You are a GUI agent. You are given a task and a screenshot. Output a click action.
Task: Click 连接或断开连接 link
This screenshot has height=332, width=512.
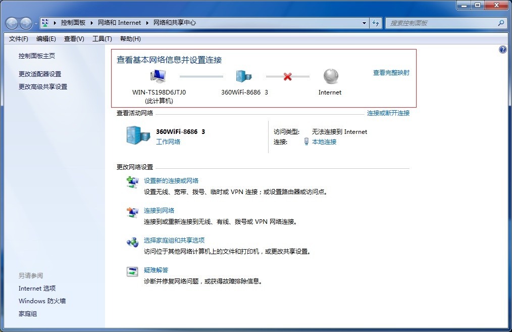pos(388,113)
